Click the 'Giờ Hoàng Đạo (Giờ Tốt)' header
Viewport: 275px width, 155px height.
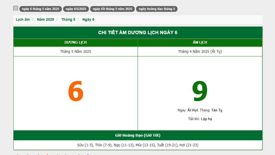pyautogui.click(x=138, y=135)
